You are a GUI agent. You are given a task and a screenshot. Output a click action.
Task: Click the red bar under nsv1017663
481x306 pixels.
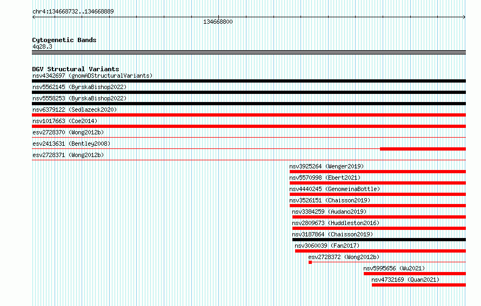pos(249,126)
